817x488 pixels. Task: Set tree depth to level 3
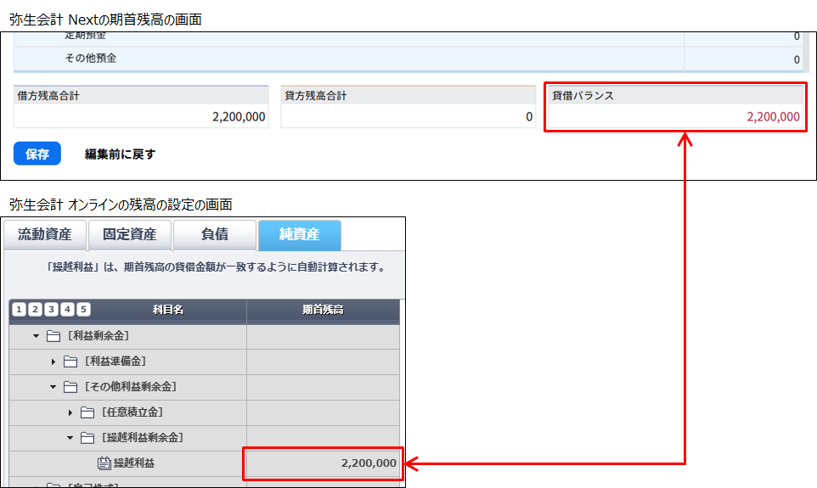(x=51, y=310)
